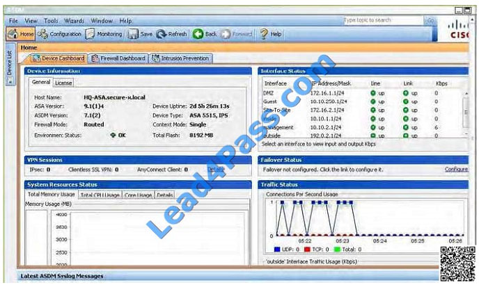Click the Home toolbar icon
Viewport: 479px width, 285px height.
coord(13,33)
